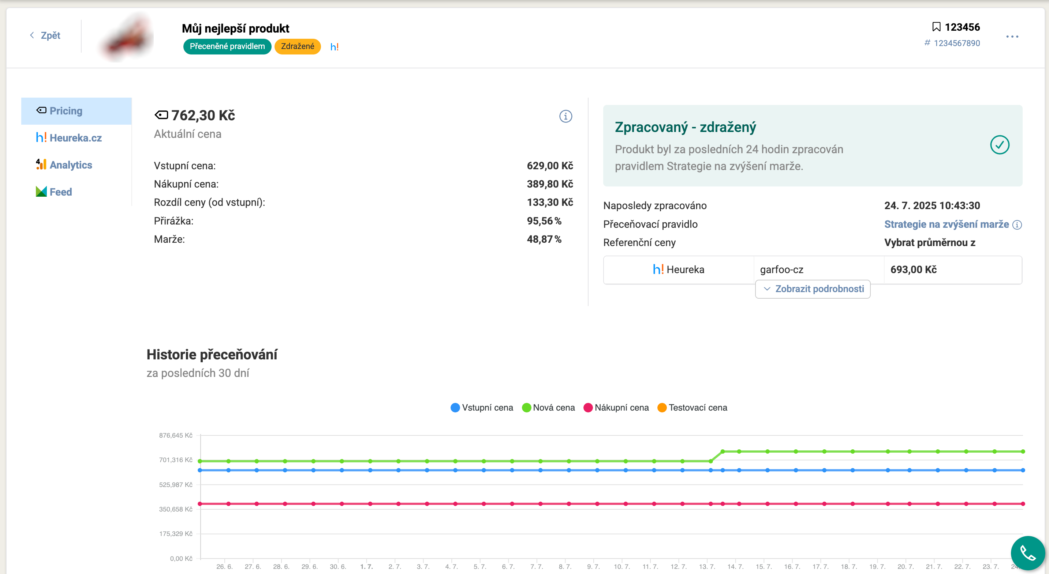
Task: Click the info icon after Strategie na zvýšení marže
Action: pyautogui.click(x=1017, y=224)
